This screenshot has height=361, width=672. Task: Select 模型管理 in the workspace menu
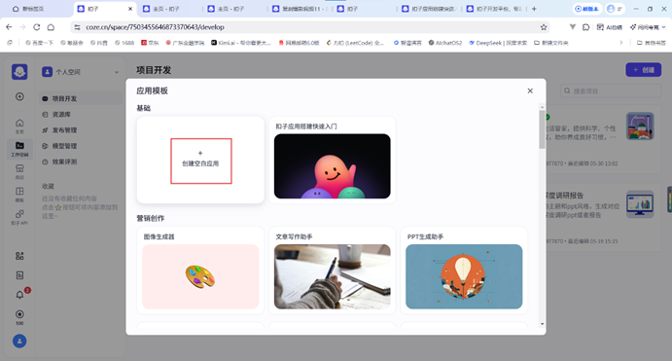(81, 146)
